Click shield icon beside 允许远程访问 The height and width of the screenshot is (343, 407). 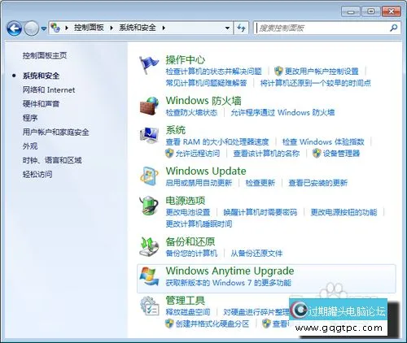169,154
